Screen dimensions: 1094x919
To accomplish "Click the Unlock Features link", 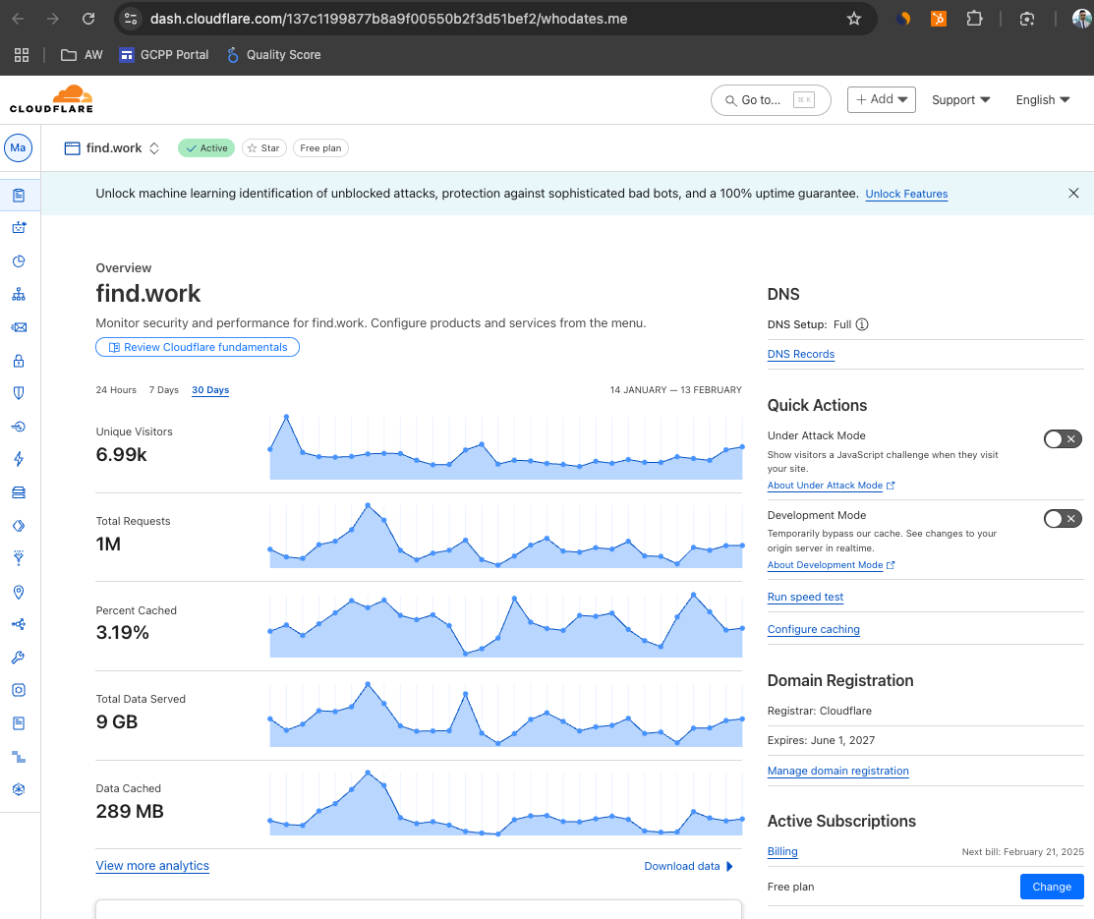I will click(x=906, y=194).
